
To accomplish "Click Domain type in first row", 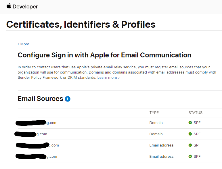I will (156, 123).
